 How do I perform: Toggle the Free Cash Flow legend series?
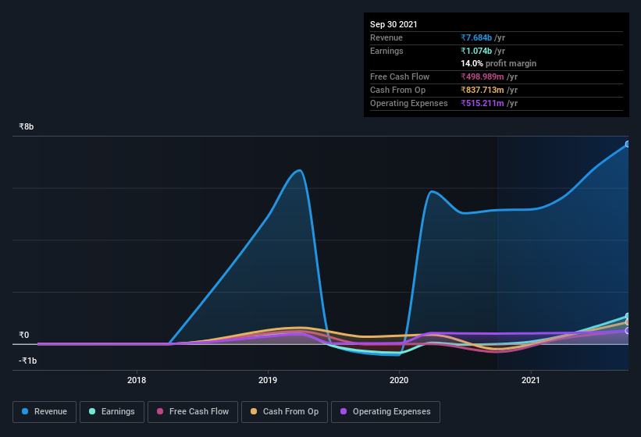pos(193,412)
